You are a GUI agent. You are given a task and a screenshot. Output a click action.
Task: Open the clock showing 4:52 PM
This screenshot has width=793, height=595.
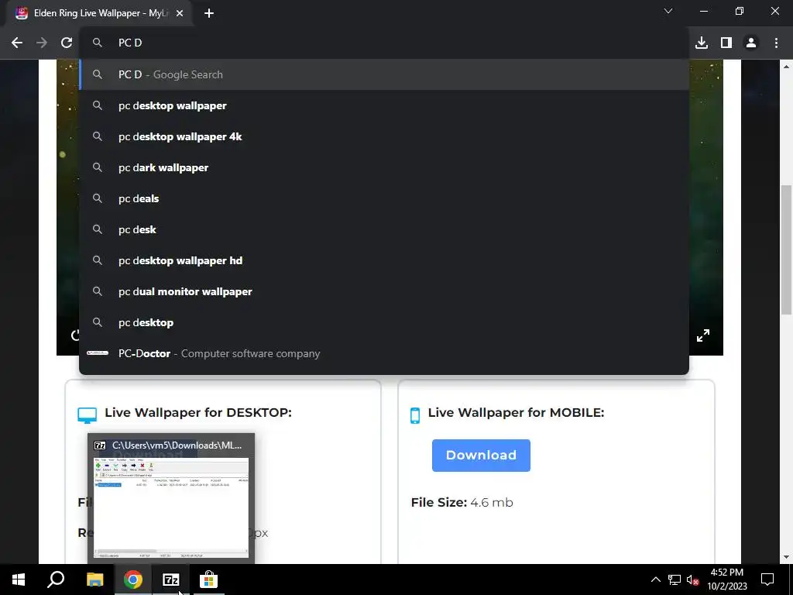point(726,580)
